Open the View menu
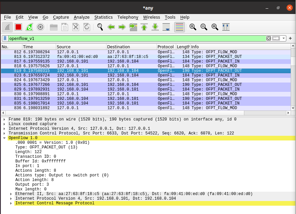 [x=33, y=17]
